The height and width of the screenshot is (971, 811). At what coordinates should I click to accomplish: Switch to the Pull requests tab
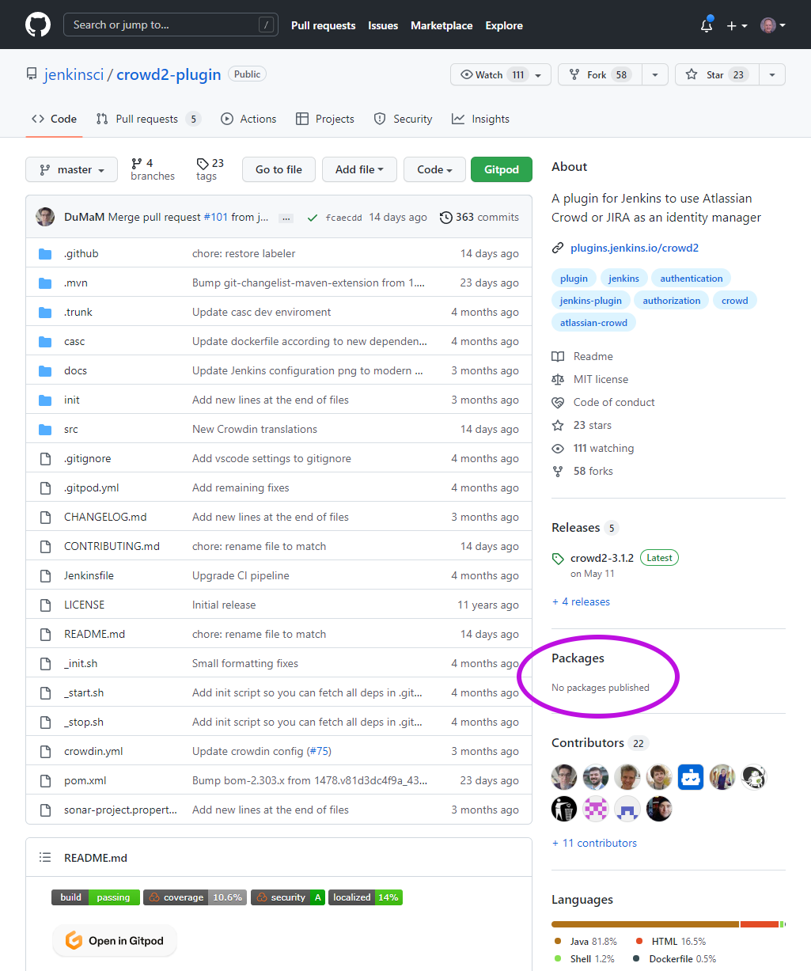pos(148,119)
